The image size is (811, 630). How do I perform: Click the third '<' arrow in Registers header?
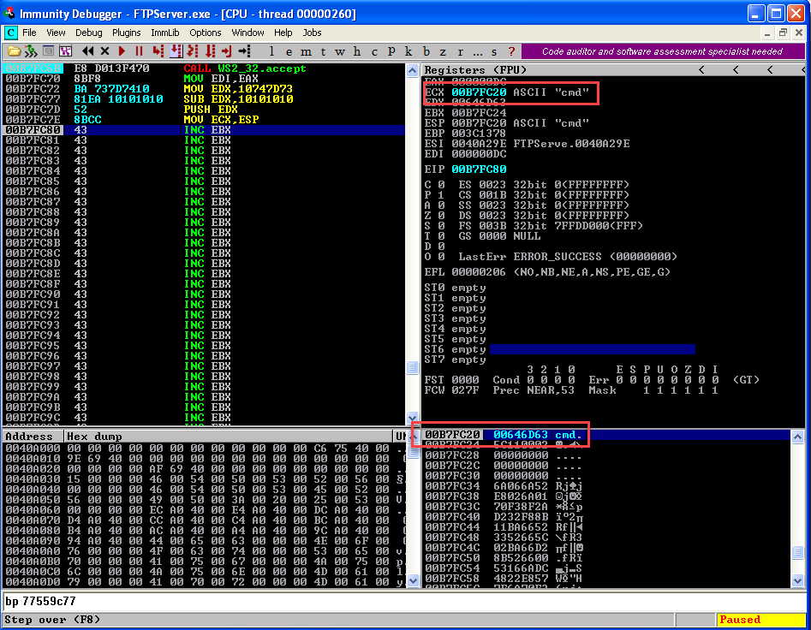click(770, 70)
